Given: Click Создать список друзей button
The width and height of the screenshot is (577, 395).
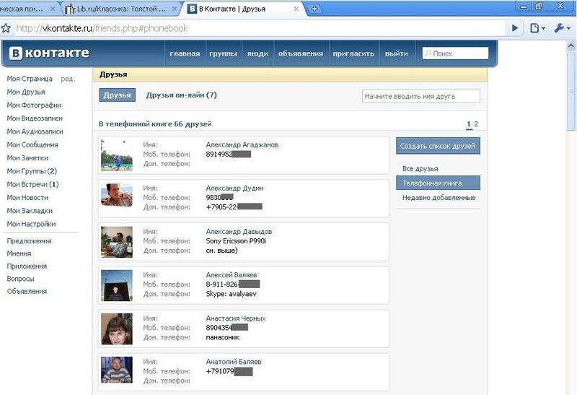Looking at the screenshot, I should 438,146.
